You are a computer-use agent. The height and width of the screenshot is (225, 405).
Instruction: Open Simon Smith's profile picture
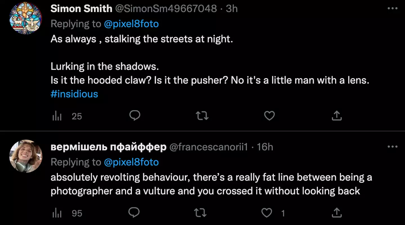point(26,18)
